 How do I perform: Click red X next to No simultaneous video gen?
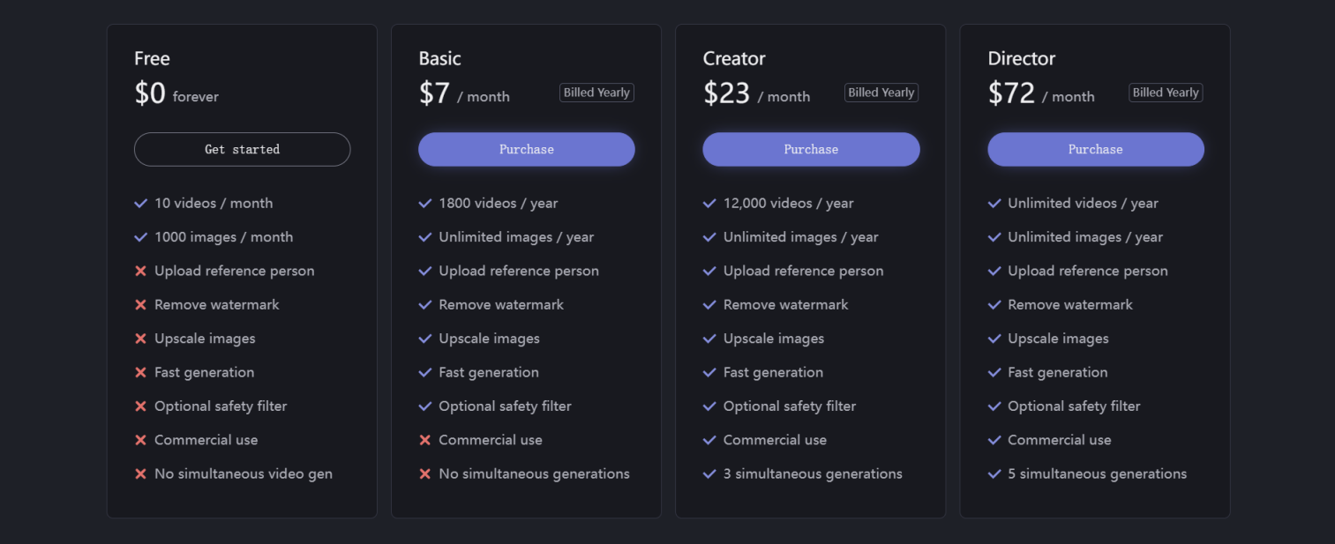(x=140, y=474)
